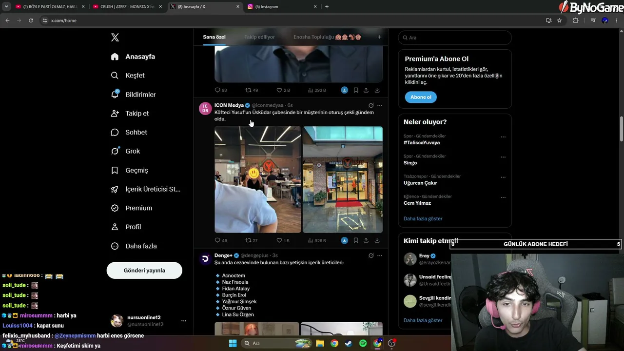Open options for #TaliscaYuvaya trend
The width and height of the screenshot is (624, 351).
[x=503, y=137]
